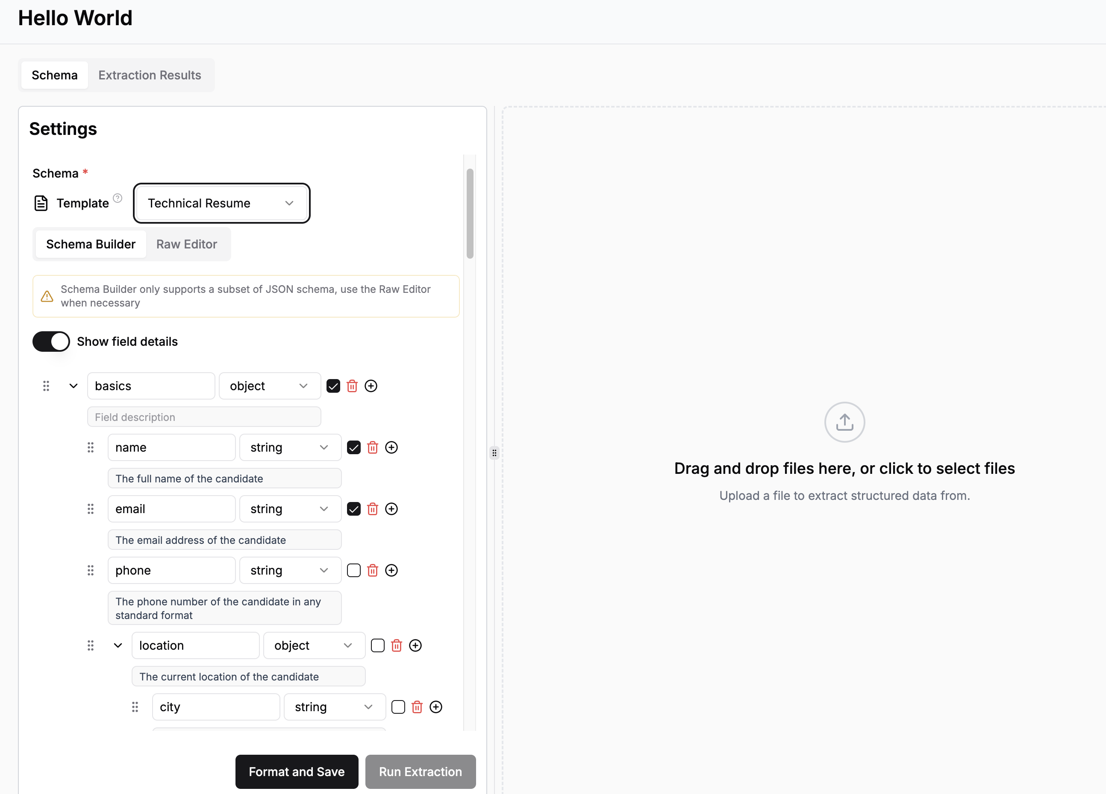Open the type dropdown for the name field

click(x=290, y=447)
